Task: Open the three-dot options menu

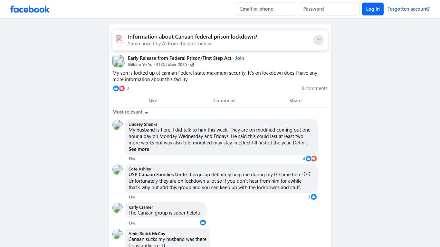Action: (x=318, y=40)
